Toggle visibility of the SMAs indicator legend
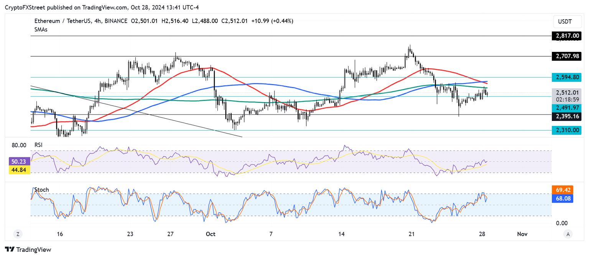The width and height of the screenshot is (589, 258). (40, 30)
